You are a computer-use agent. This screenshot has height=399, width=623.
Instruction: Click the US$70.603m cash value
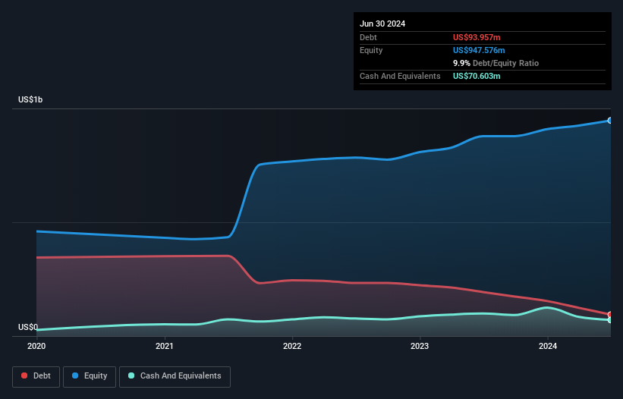pyautogui.click(x=477, y=76)
